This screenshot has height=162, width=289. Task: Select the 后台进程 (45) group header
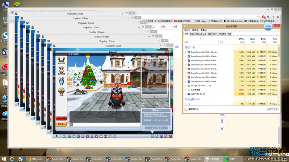(192, 100)
